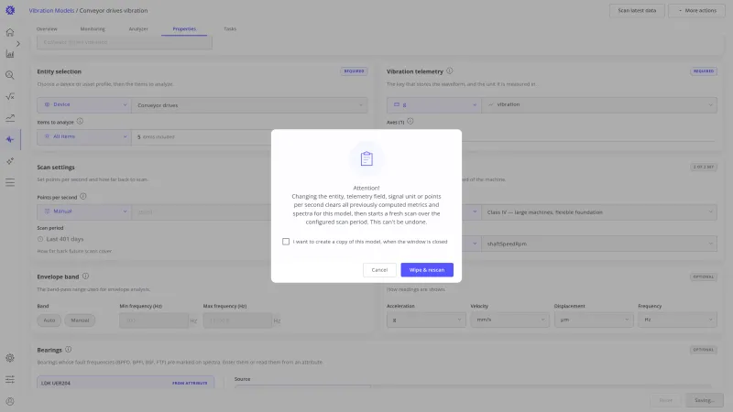This screenshot has height=412, width=733.
Task: Click the clock icon beside Last 401 days
Action: click(40, 239)
